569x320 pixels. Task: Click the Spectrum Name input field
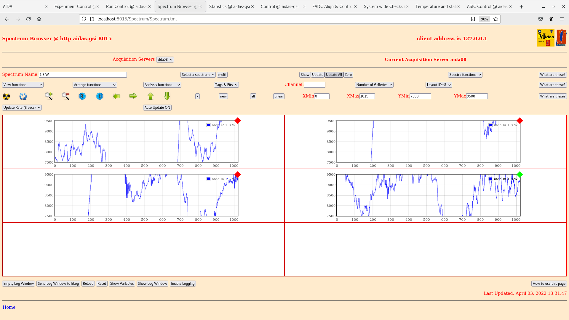pyautogui.click(x=83, y=75)
